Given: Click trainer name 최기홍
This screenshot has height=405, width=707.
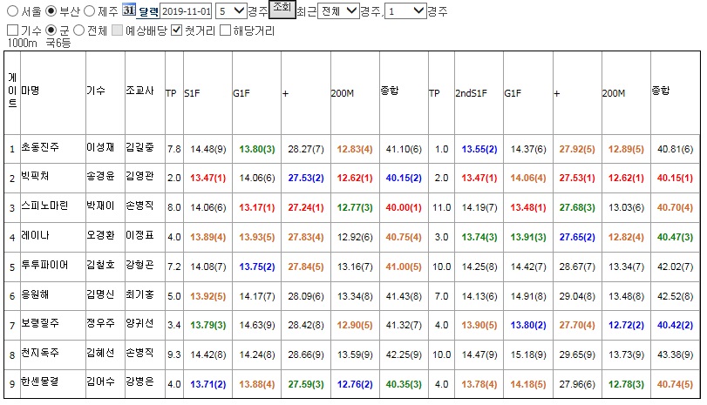Looking at the screenshot, I should (139, 294).
